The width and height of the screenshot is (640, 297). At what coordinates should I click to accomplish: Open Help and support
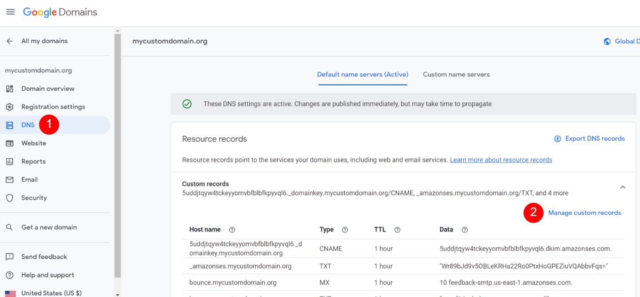tap(47, 275)
